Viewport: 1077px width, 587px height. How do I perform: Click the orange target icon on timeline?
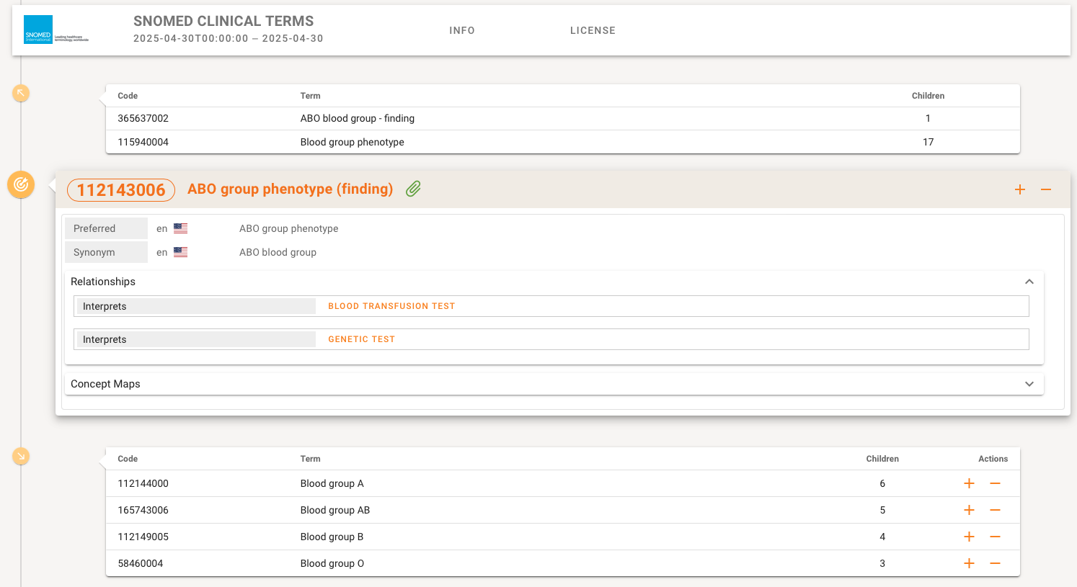(21, 184)
